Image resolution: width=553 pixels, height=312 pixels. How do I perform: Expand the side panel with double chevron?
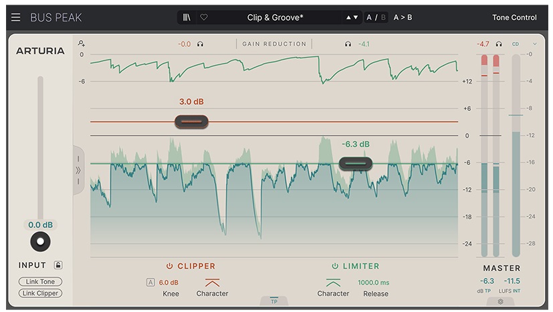[x=78, y=170]
